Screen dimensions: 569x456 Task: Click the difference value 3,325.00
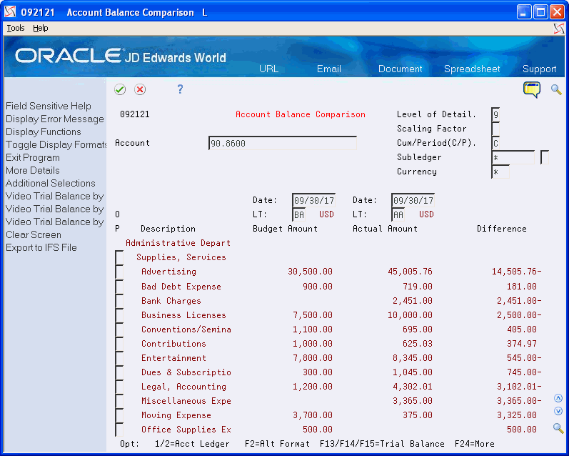tap(517, 415)
